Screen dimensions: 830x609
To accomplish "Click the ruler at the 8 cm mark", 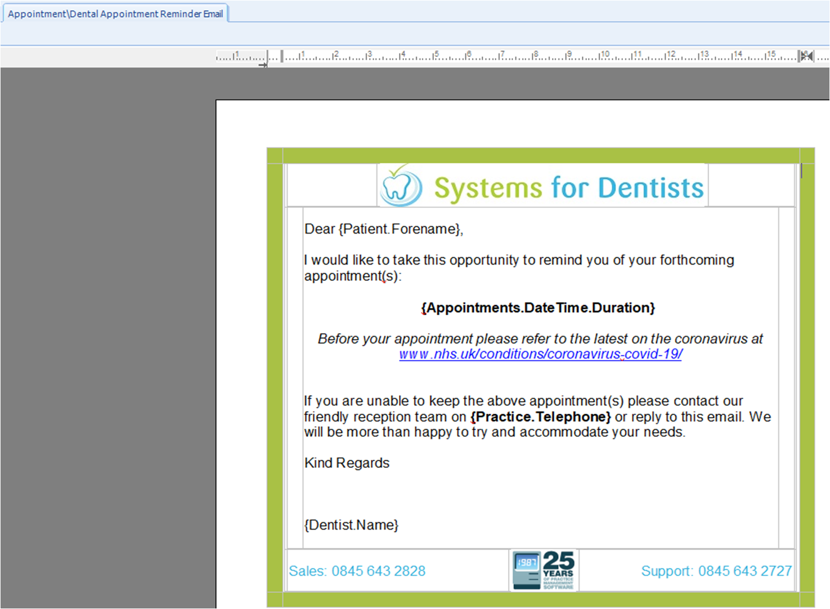I will (535, 55).
